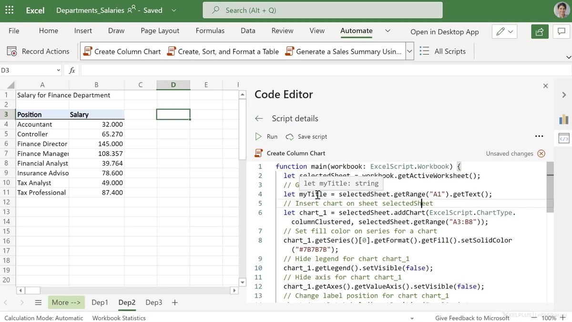Click the Record Actions icon

pyautogui.click(x=12, y=52)
